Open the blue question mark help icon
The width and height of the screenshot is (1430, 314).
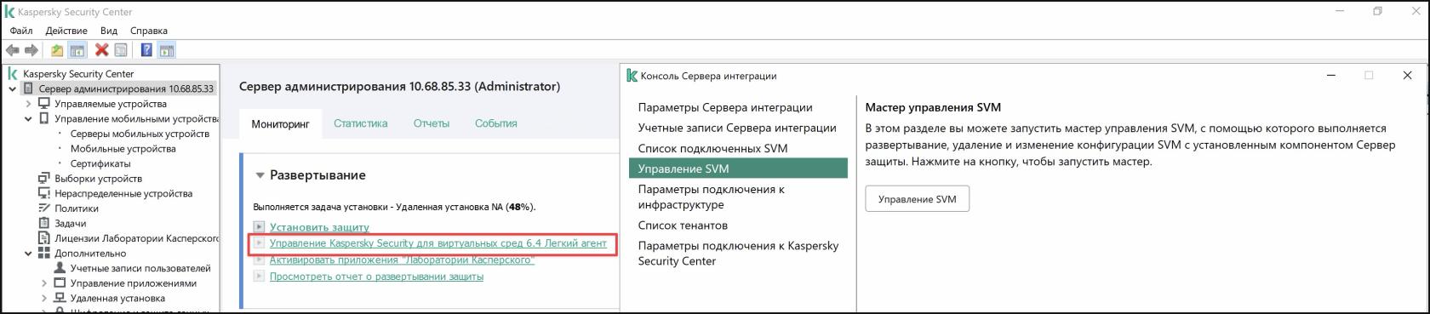[x=146, y=50]
